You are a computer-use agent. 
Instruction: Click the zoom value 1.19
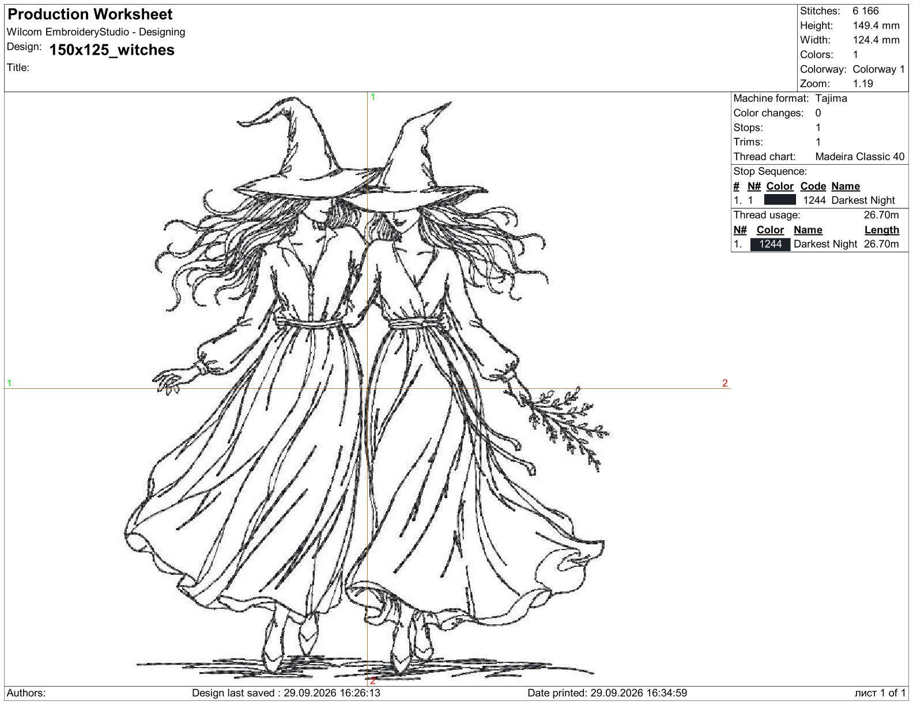click(x=863, y=84)
